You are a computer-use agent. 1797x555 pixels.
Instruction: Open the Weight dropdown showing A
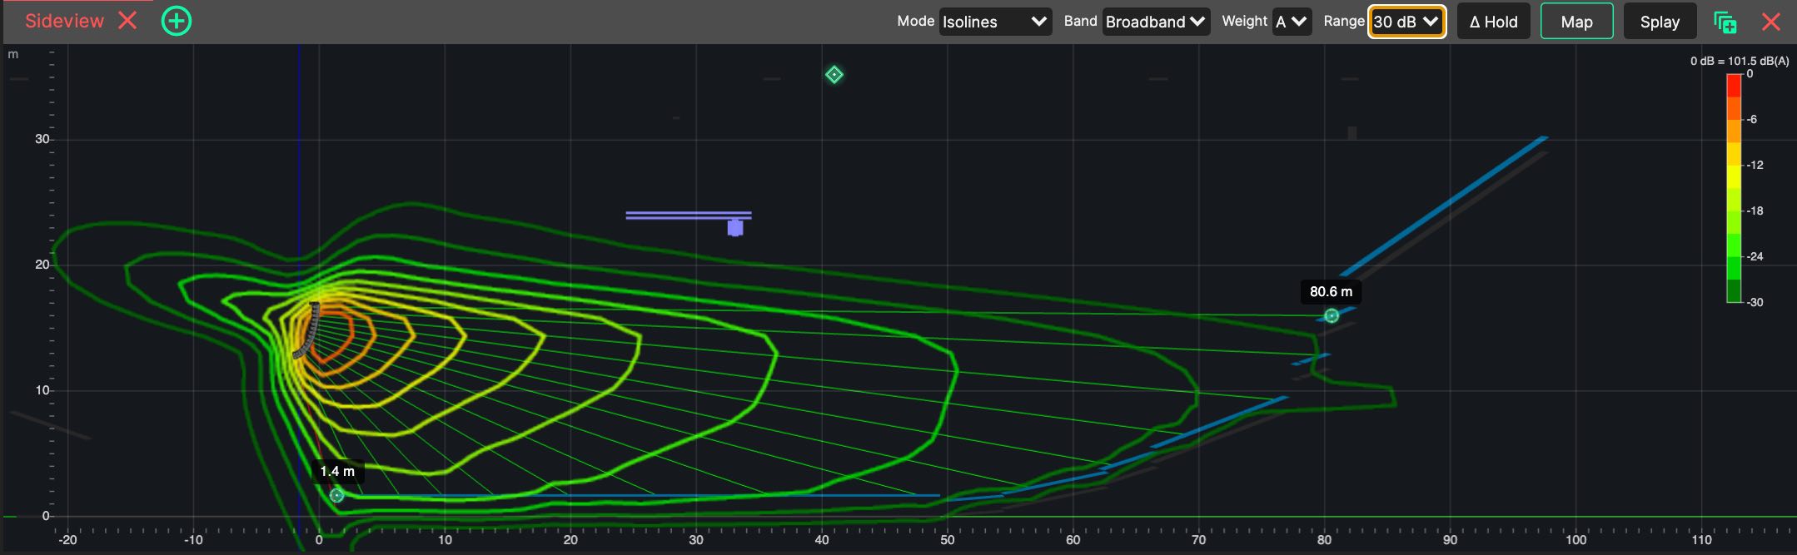(1292, 22)
